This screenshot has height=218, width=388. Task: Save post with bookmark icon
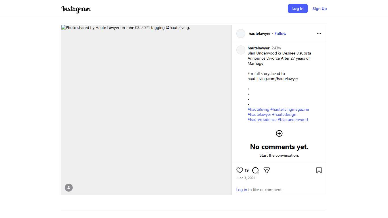[319, 170]
